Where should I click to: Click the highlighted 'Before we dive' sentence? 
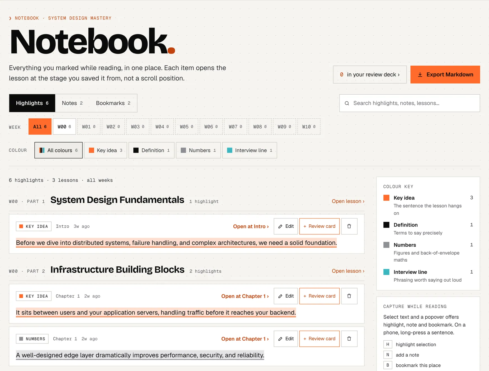[x=176, y=243]
